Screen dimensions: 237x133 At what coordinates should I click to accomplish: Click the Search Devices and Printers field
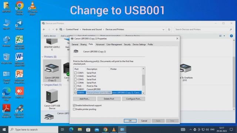tap(203, 30)
